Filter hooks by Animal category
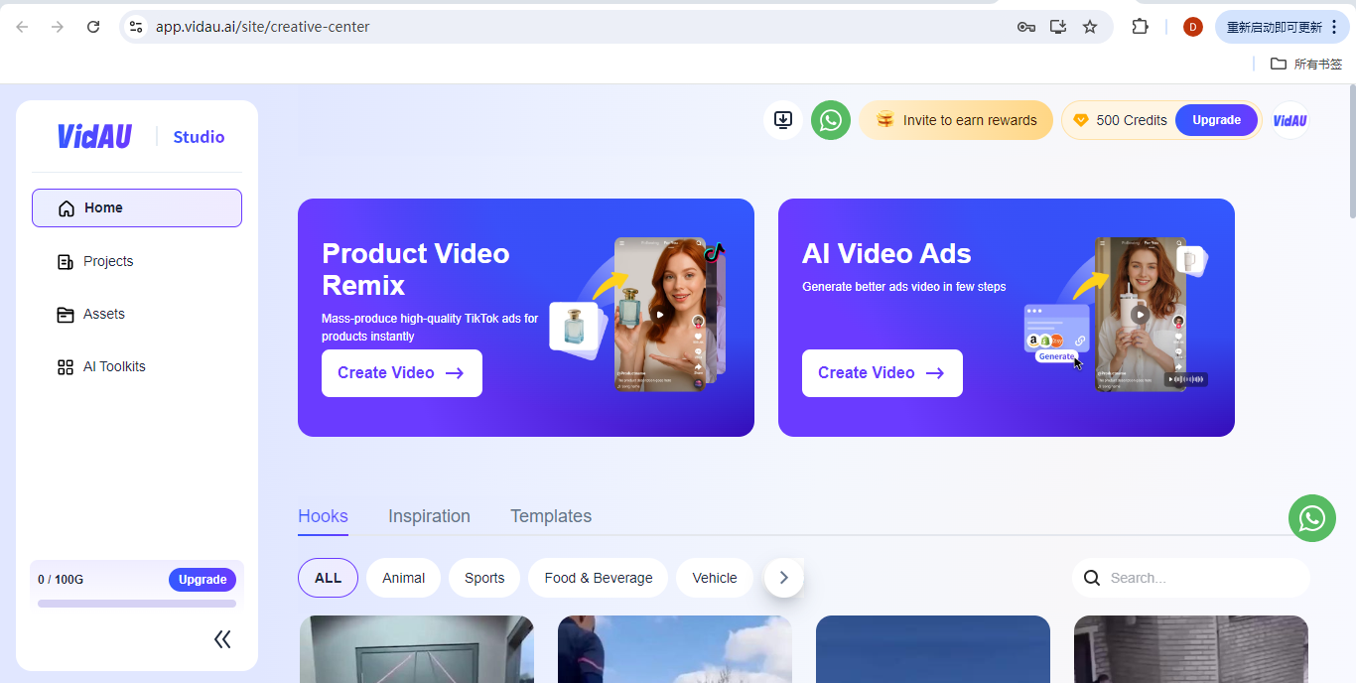 [x=403, y=578]
